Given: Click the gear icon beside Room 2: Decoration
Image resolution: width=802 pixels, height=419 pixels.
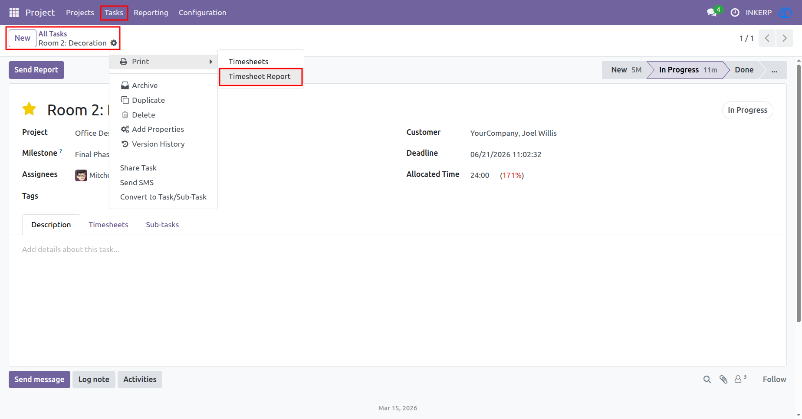Looking at the screenshot, I should click(x=114, y=43).
